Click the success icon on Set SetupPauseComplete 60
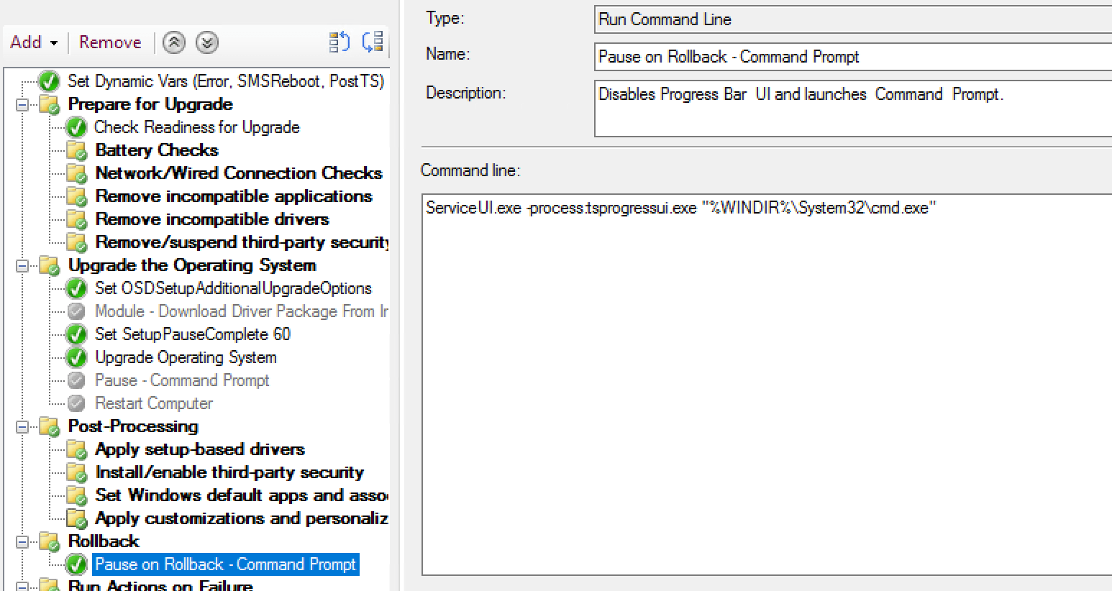The height and width of the screenshot is (591, 1112). (x=76, y=334)
